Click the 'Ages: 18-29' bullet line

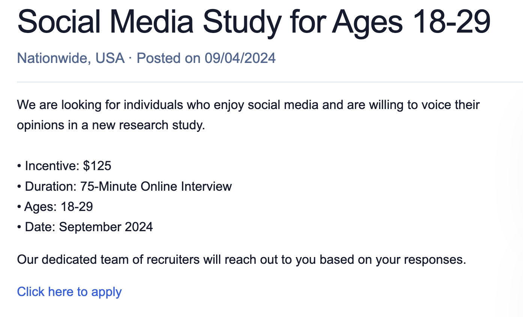pyautogui.click(x=55, y=206)
